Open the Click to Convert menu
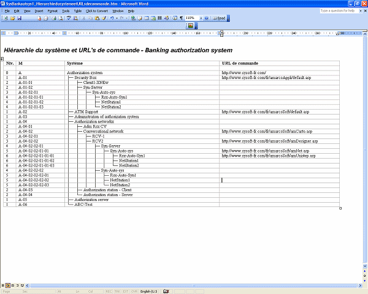The width and height of the screenshot is (368, 294). (96, 11)
